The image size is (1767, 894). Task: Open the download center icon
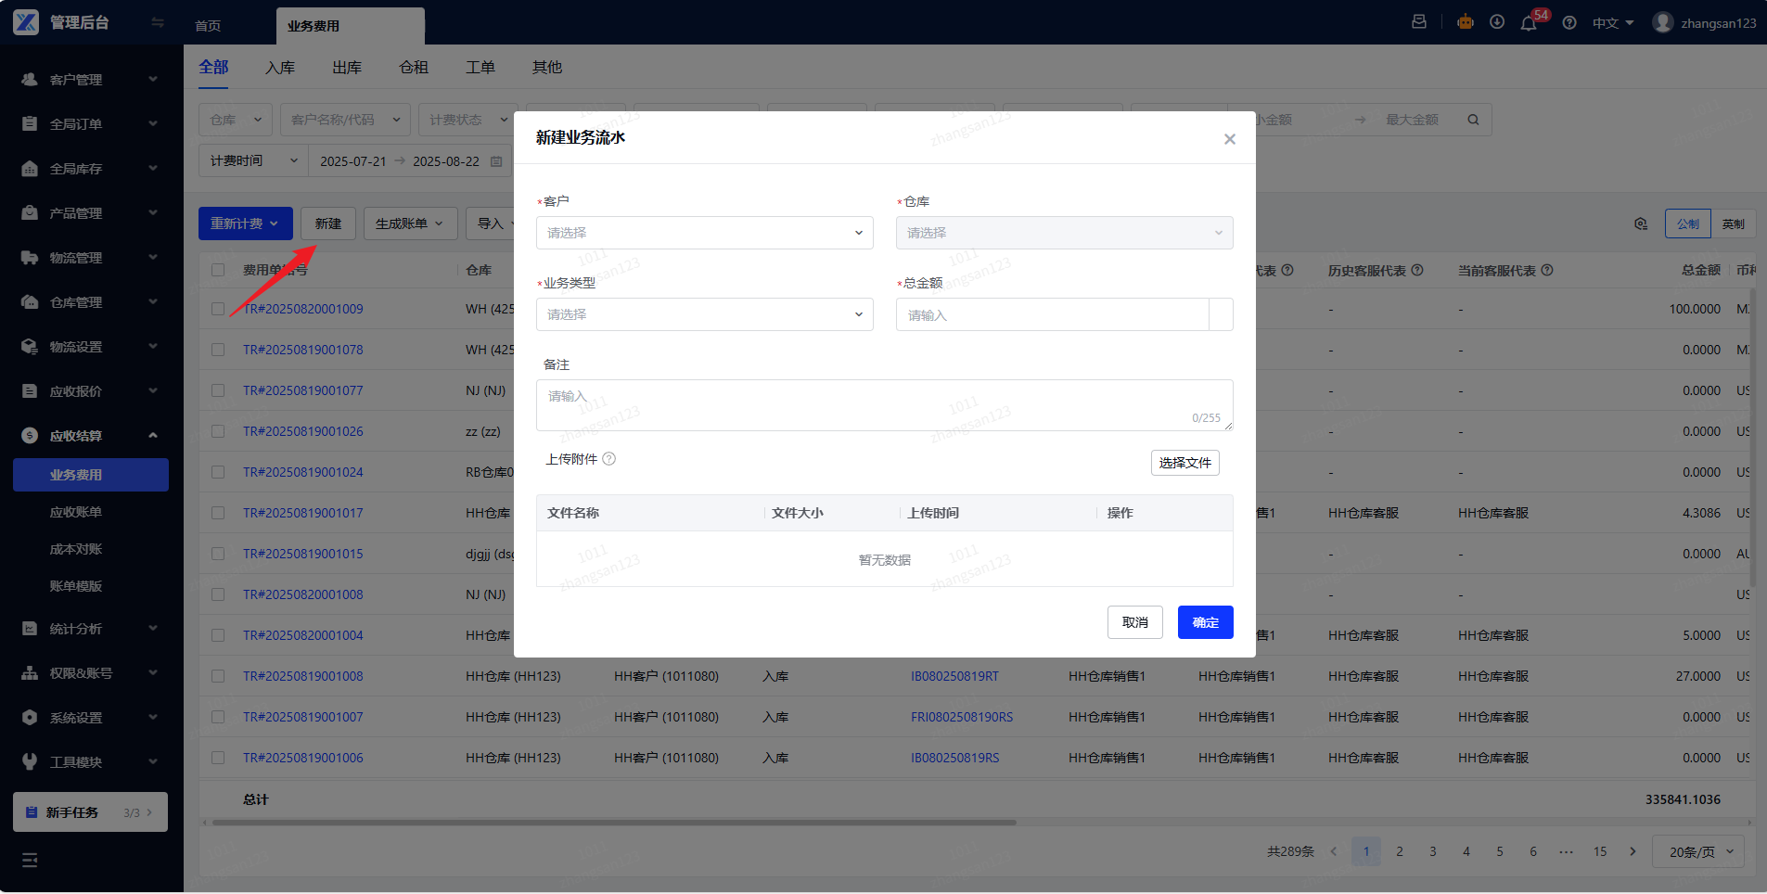[x=1497, y=22]
